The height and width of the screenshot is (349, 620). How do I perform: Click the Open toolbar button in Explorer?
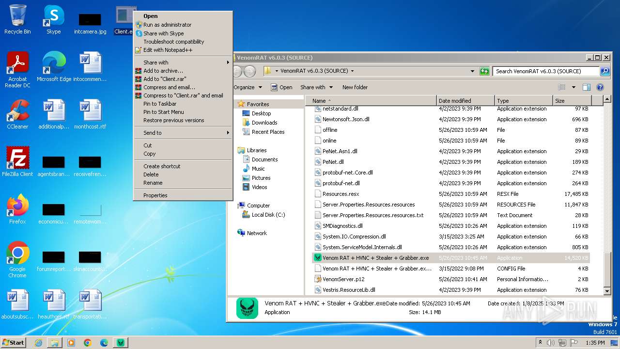pos(281,87)
